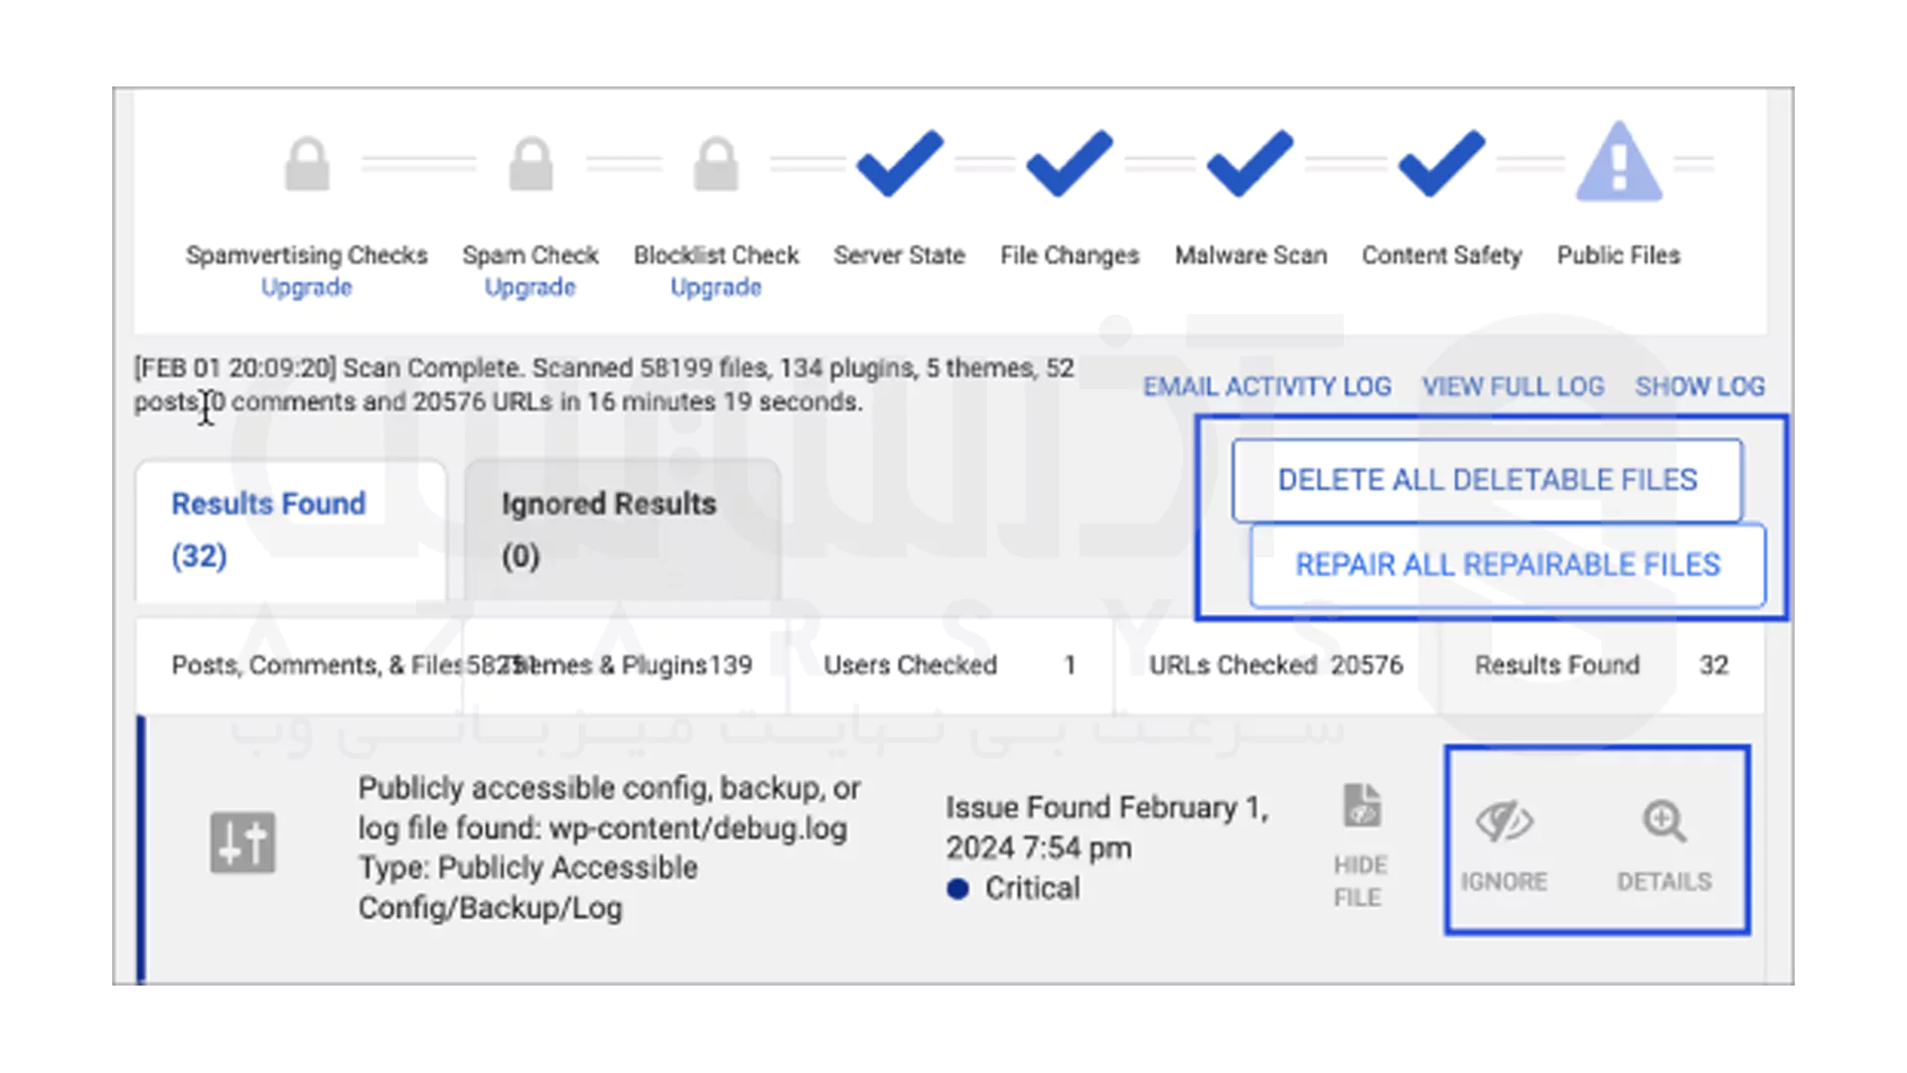The width and height of the screenshot is (1907, 1073).
Task: Click the Blocklist Check lock icon
Action: point(716,164)
